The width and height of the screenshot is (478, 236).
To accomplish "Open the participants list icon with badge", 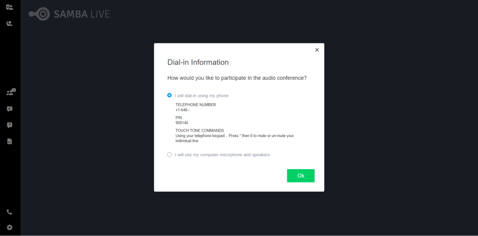I will click(11, 92).
